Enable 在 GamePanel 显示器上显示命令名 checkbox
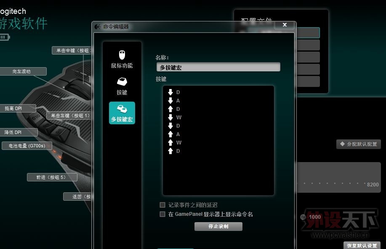Image resolution: width=386 pixels, height=249 pixels. 162,214
